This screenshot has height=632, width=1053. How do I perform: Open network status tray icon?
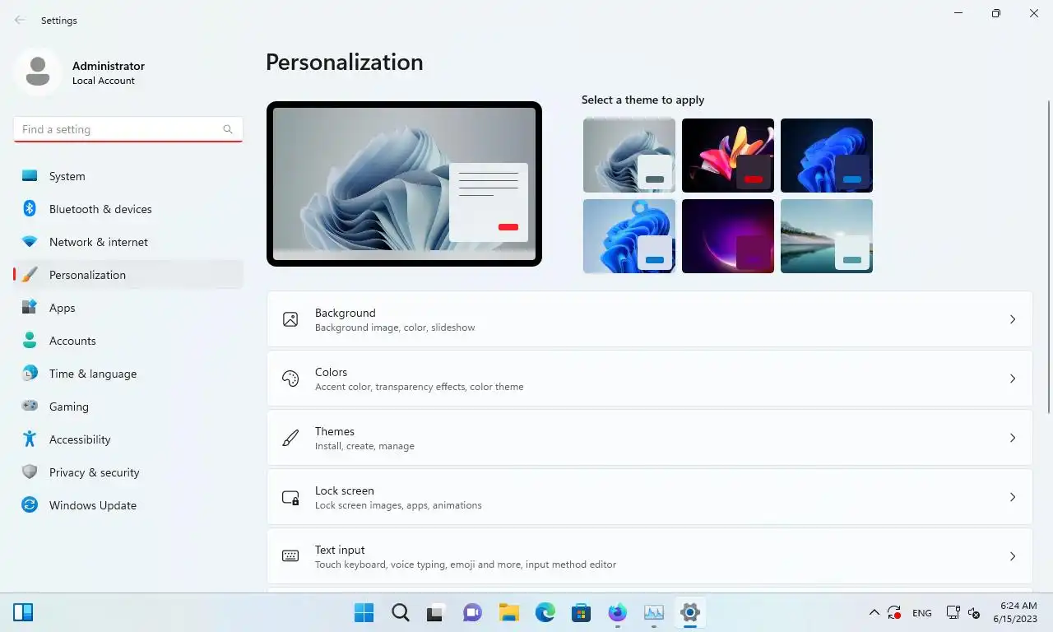click(953, 613)
